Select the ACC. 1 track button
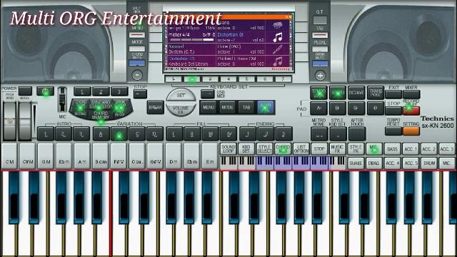Screen dimensions: 457x257 pyautogui.click(x=411, y=149)
